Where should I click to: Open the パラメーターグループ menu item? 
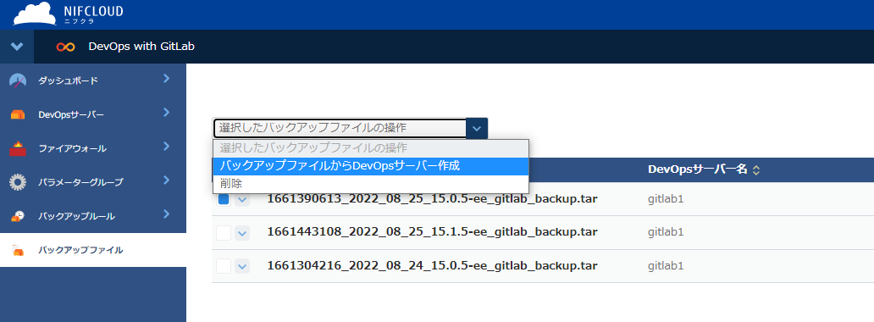pos(93,182)
